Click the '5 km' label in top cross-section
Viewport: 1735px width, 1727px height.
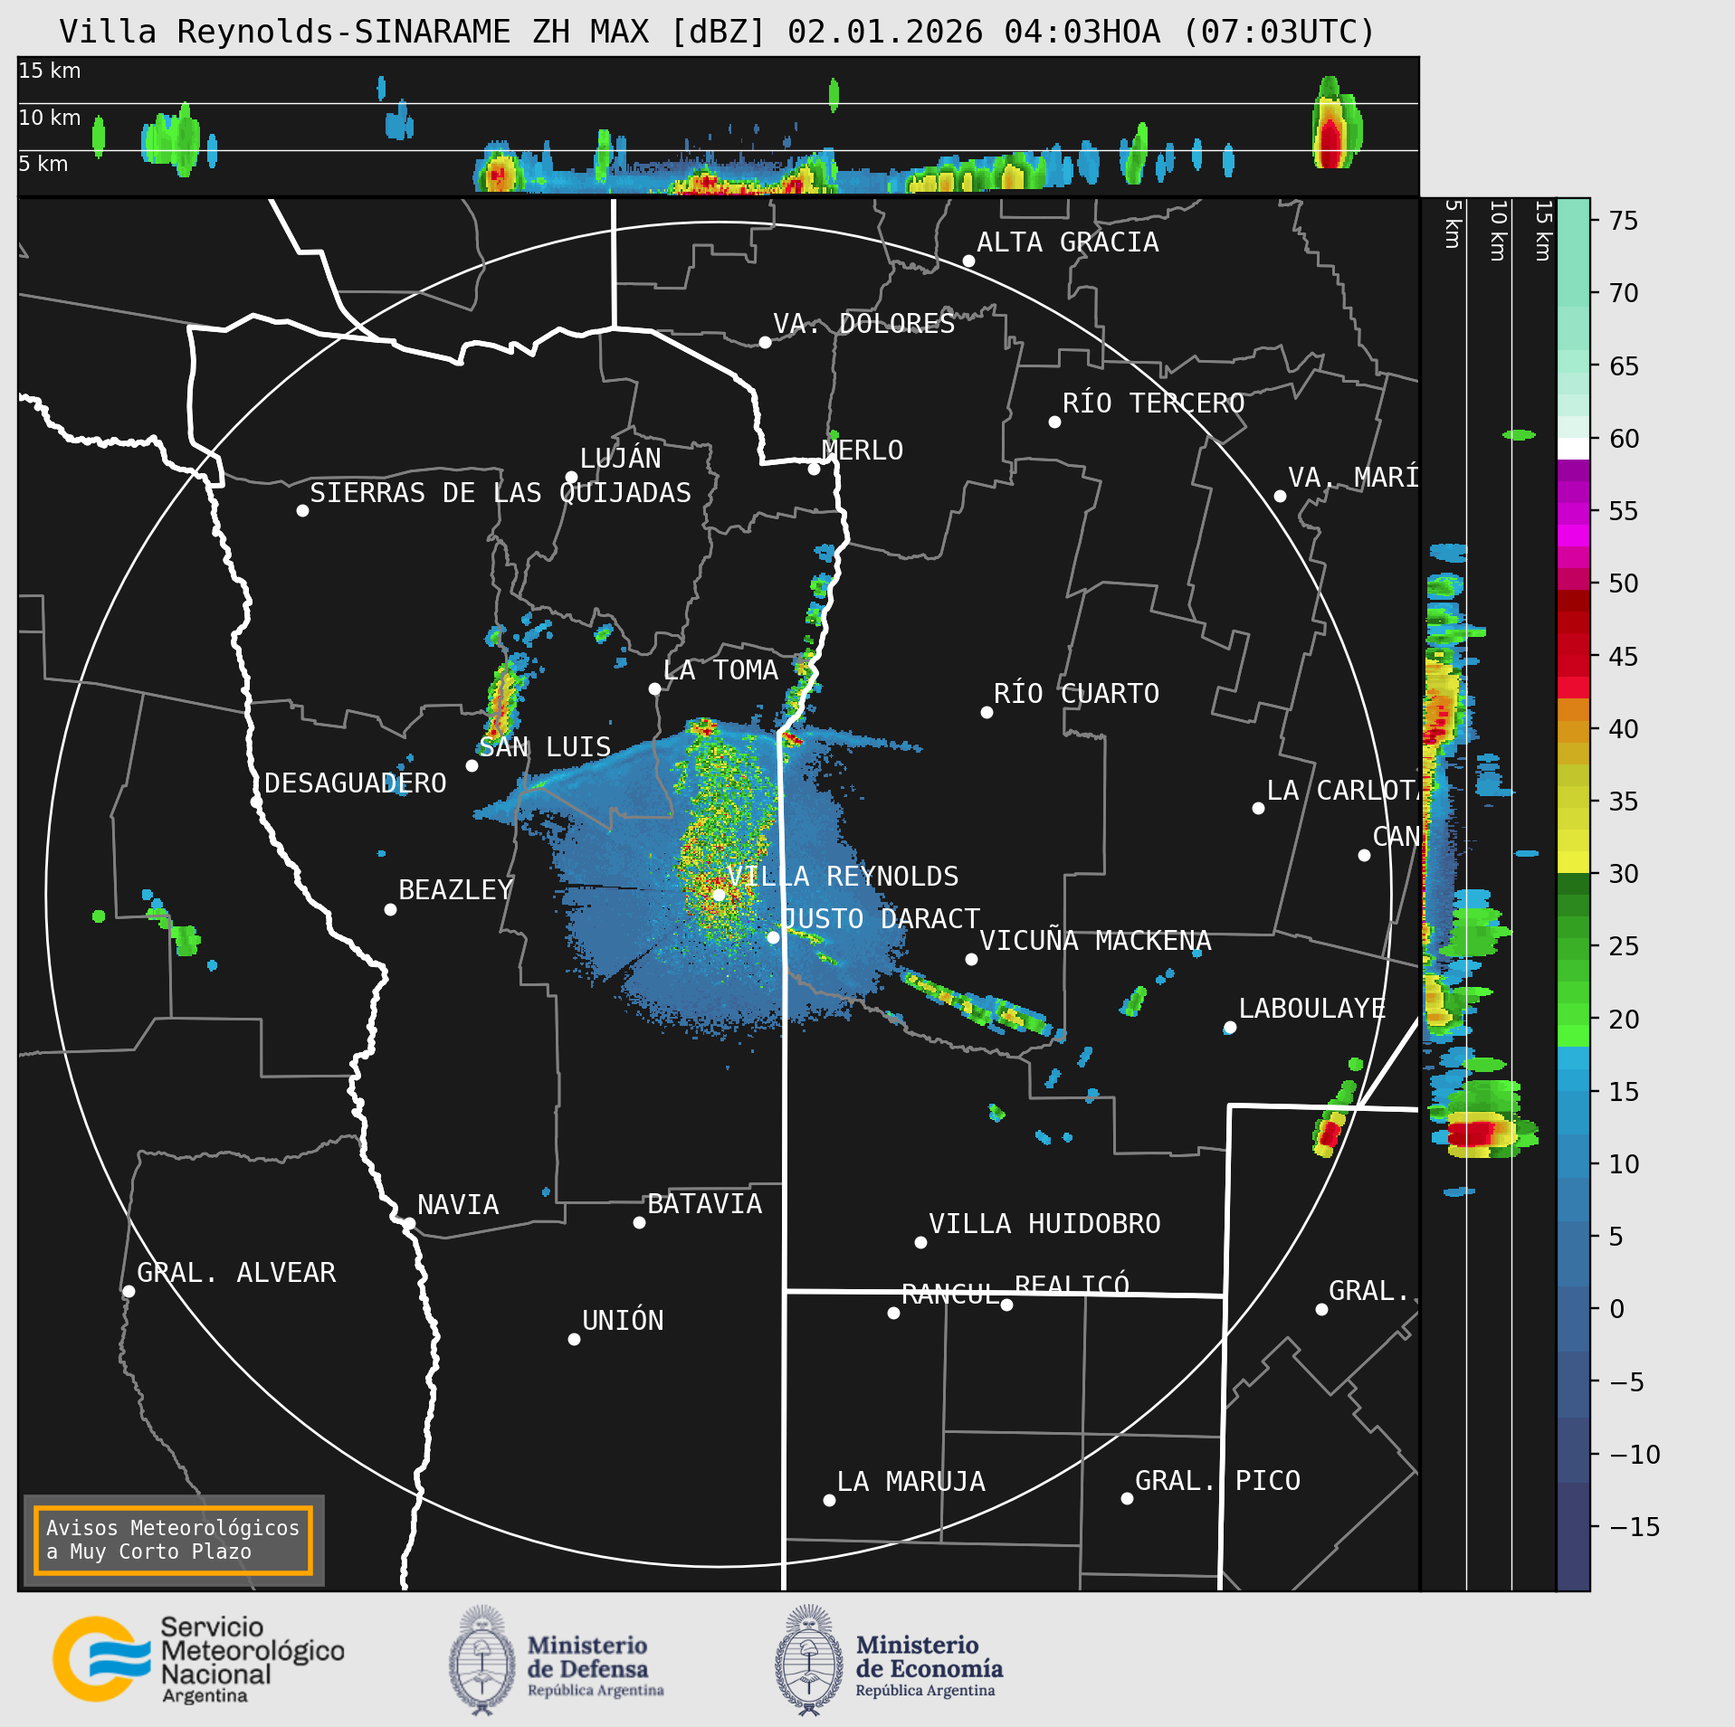tap(43, 164)
